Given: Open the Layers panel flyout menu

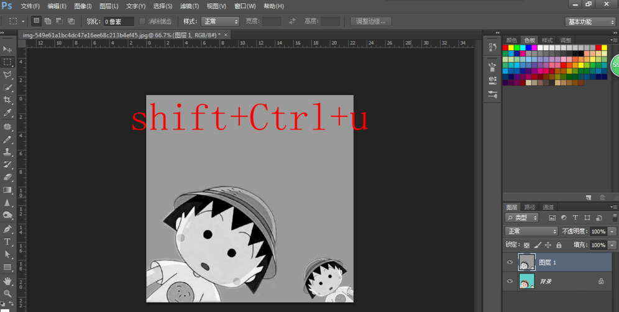Looking at the screenshot, I should click(613, 207).
